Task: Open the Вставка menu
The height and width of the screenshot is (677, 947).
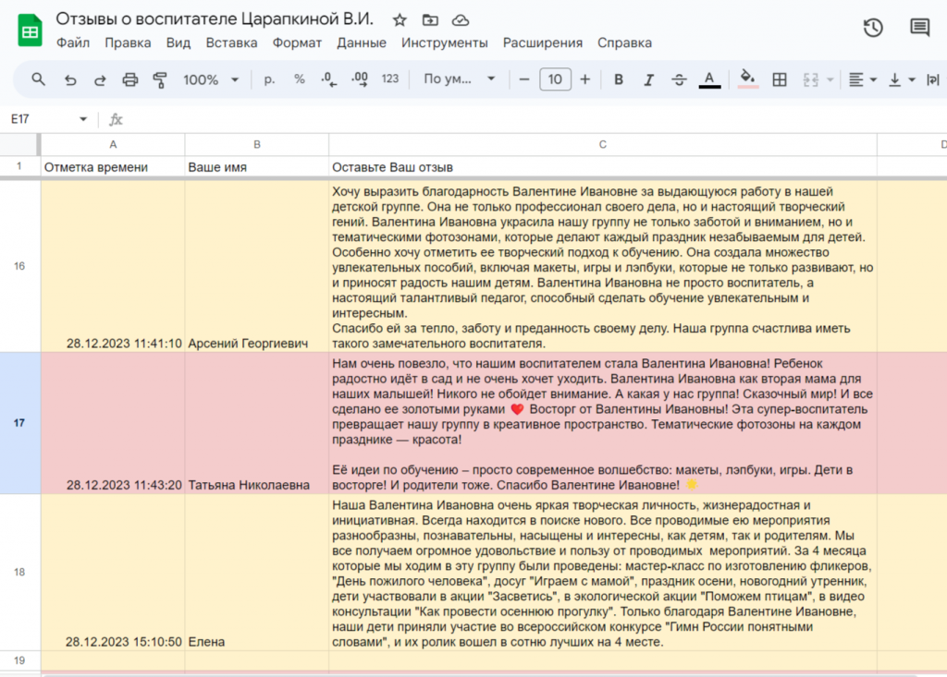Action: [231, 42]
